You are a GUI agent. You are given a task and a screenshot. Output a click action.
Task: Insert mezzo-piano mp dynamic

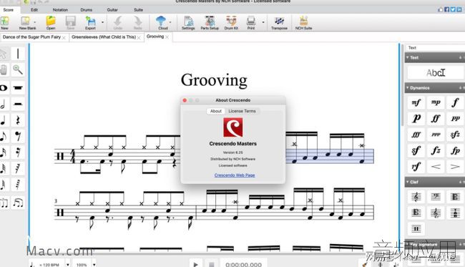[436, 102]
